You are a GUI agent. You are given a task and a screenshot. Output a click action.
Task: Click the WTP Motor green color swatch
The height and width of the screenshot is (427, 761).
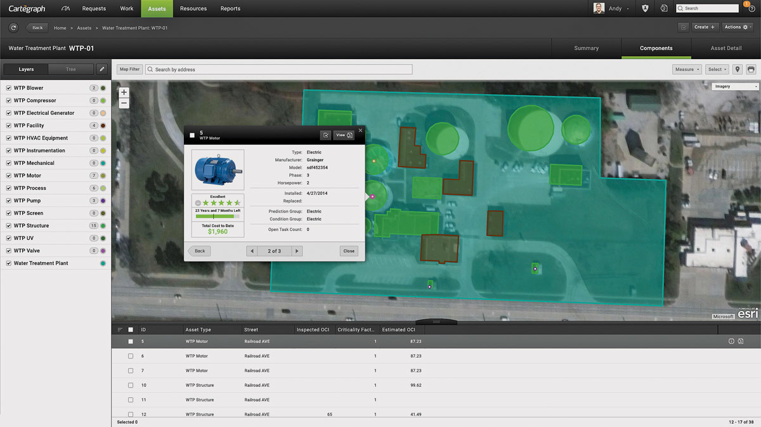coord(103,176)
